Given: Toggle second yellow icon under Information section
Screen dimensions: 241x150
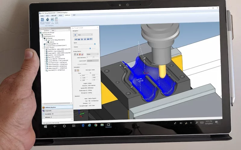Looking at the screenshot, I should pyautogui.click(x=78, y=70).
